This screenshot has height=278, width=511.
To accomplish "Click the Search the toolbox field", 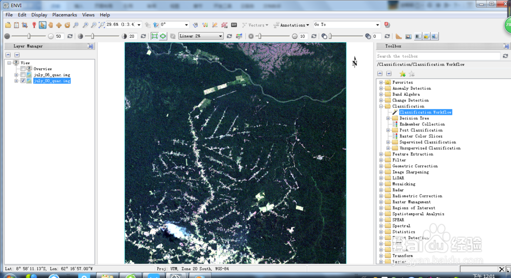I will [x=438, y=56].
